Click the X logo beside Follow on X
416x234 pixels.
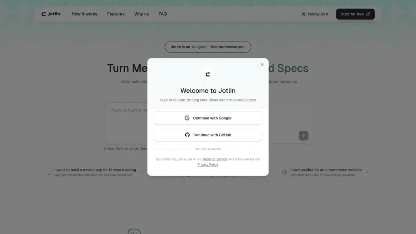[303, 14]
